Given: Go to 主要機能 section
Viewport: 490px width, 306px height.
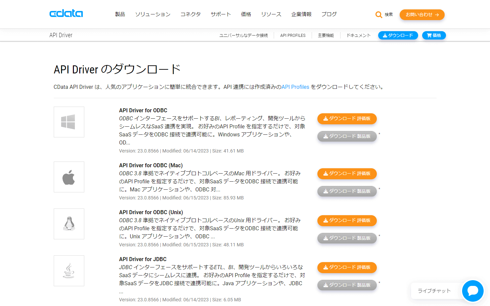Looking at the screenshot, I should coord(326,36).
